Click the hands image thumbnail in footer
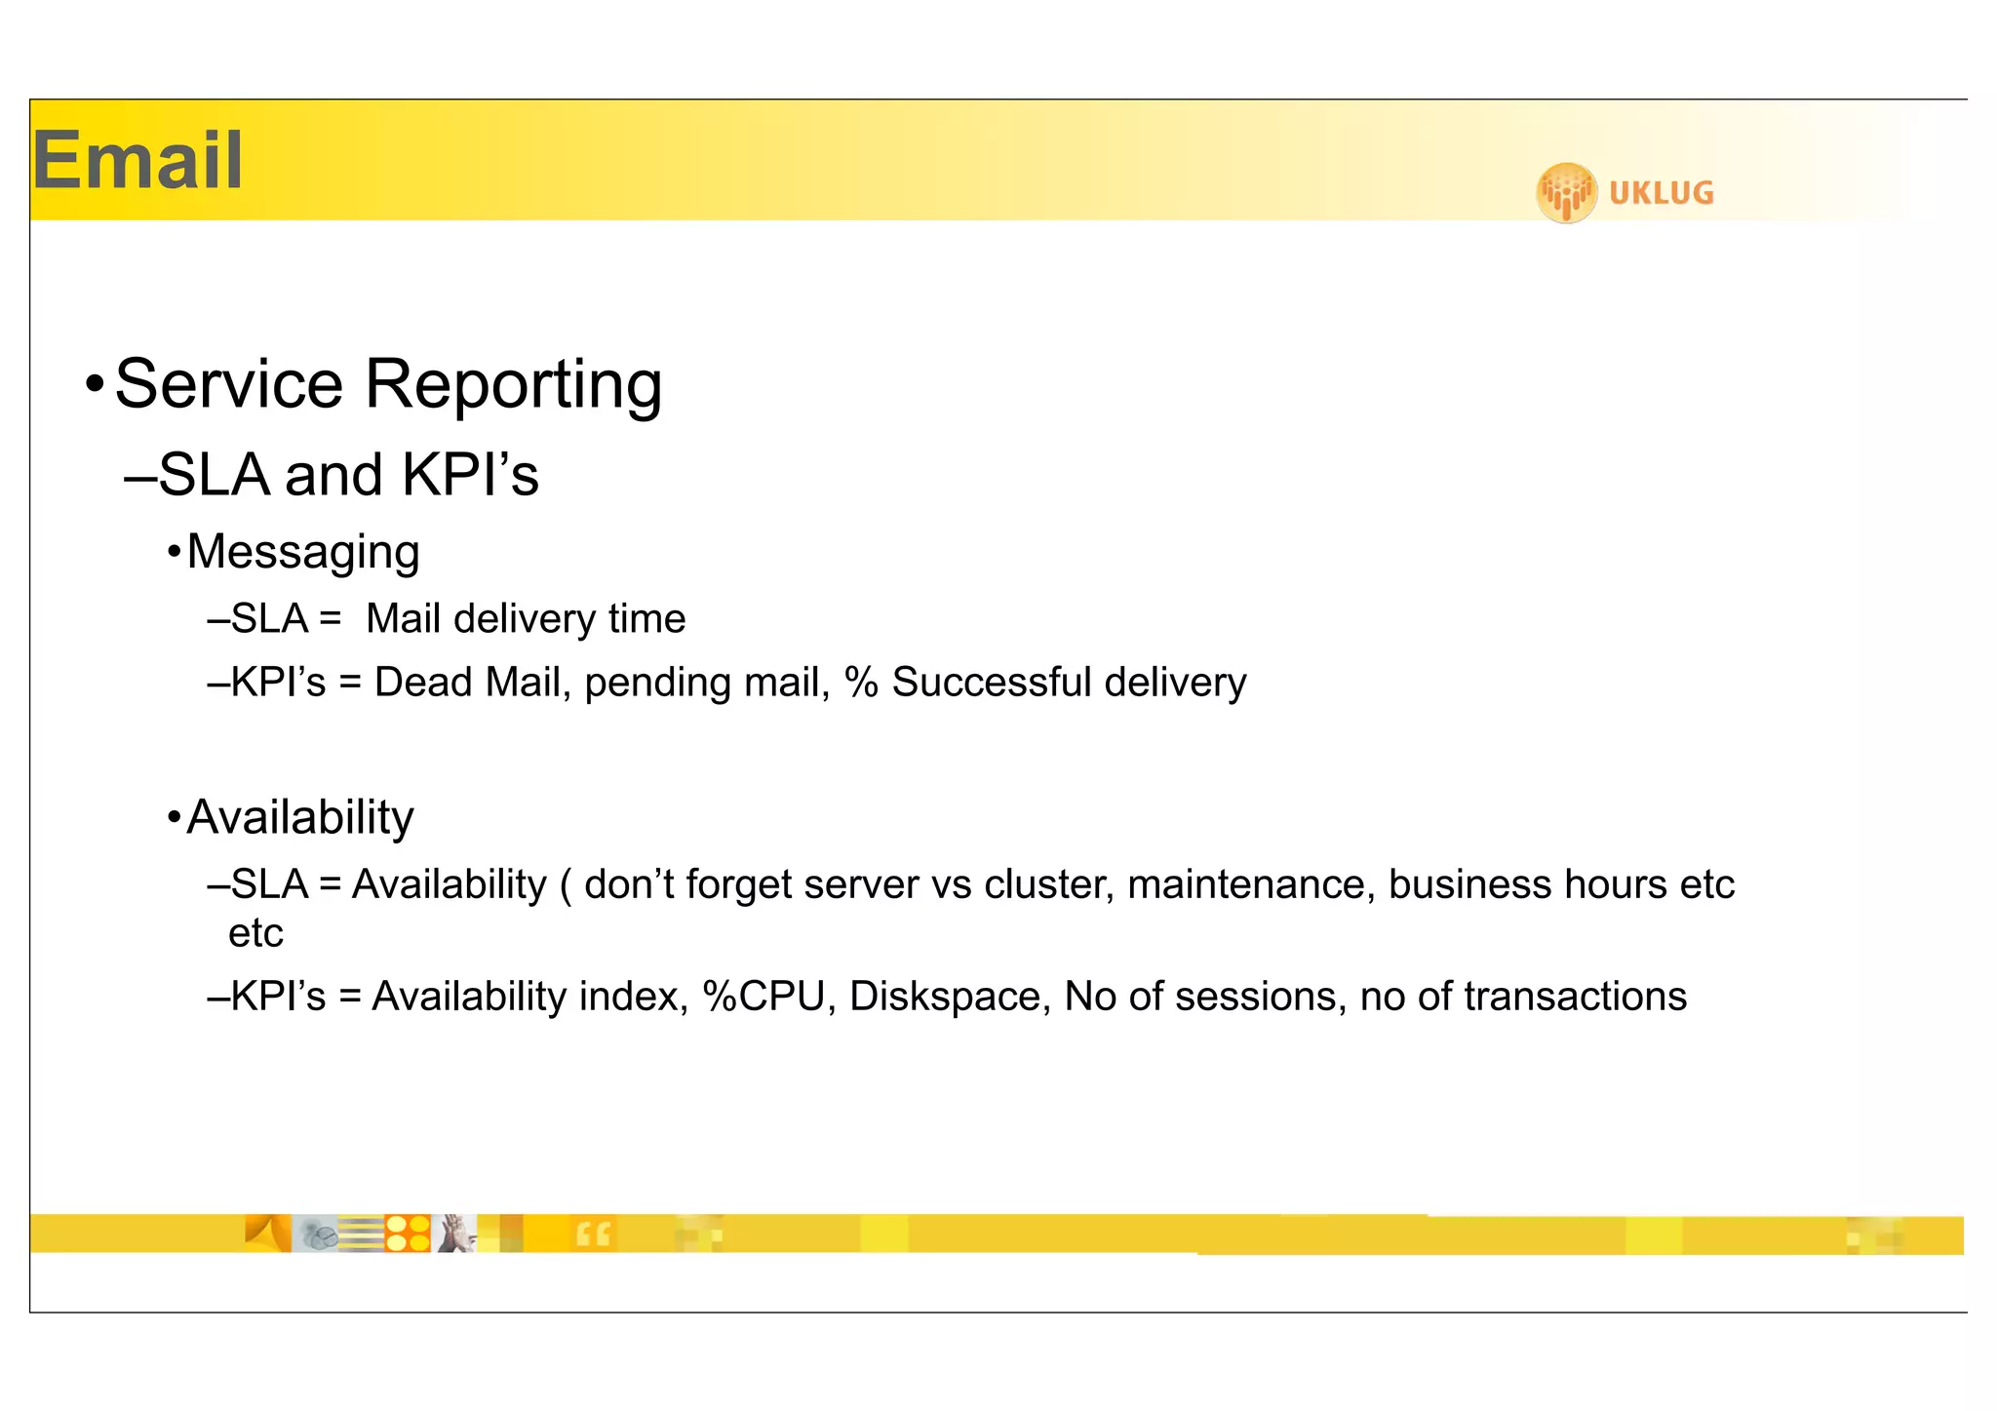 tap(454, 1234)
